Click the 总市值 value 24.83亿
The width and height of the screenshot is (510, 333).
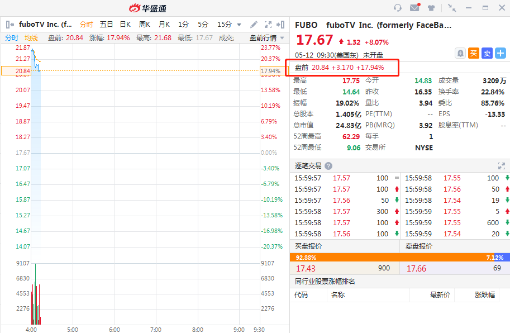click(349, 126)
